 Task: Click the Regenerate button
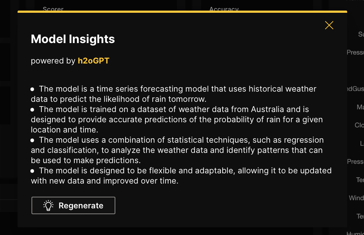pos(73,205)
